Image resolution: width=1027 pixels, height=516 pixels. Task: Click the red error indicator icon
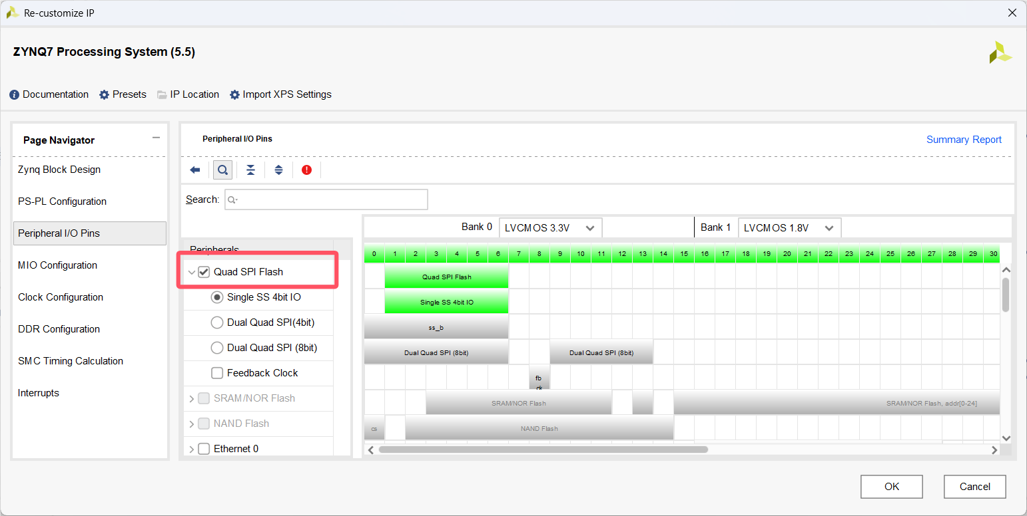(306, 170)
